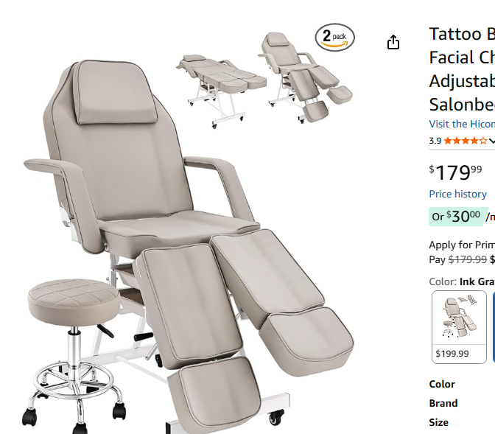Expand the ratings dropdown chevron
The height and width of the screenshot is (434, 495).
[491, 141]
